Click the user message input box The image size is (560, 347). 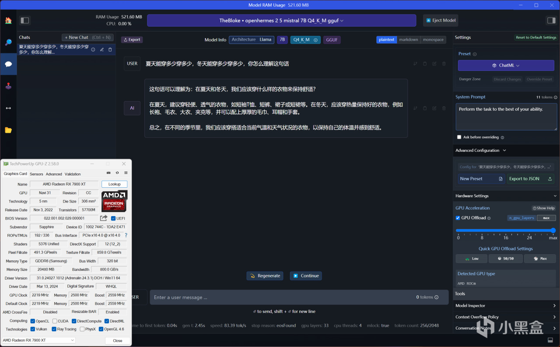click(299, 298)
